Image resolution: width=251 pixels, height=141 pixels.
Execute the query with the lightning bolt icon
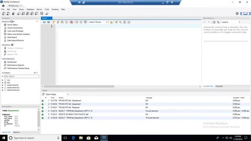(x=54, y=22)
